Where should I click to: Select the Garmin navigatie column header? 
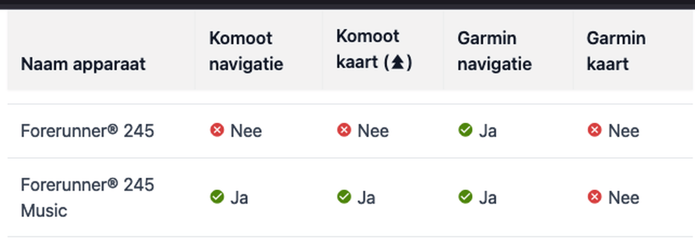pos(495,51)
